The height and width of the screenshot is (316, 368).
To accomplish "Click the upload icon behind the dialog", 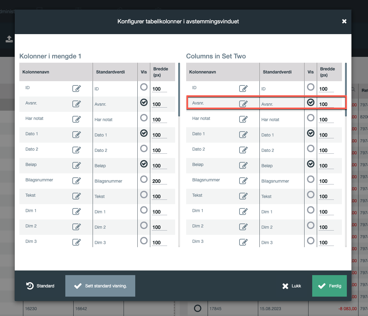I will (x=9, y=39).
